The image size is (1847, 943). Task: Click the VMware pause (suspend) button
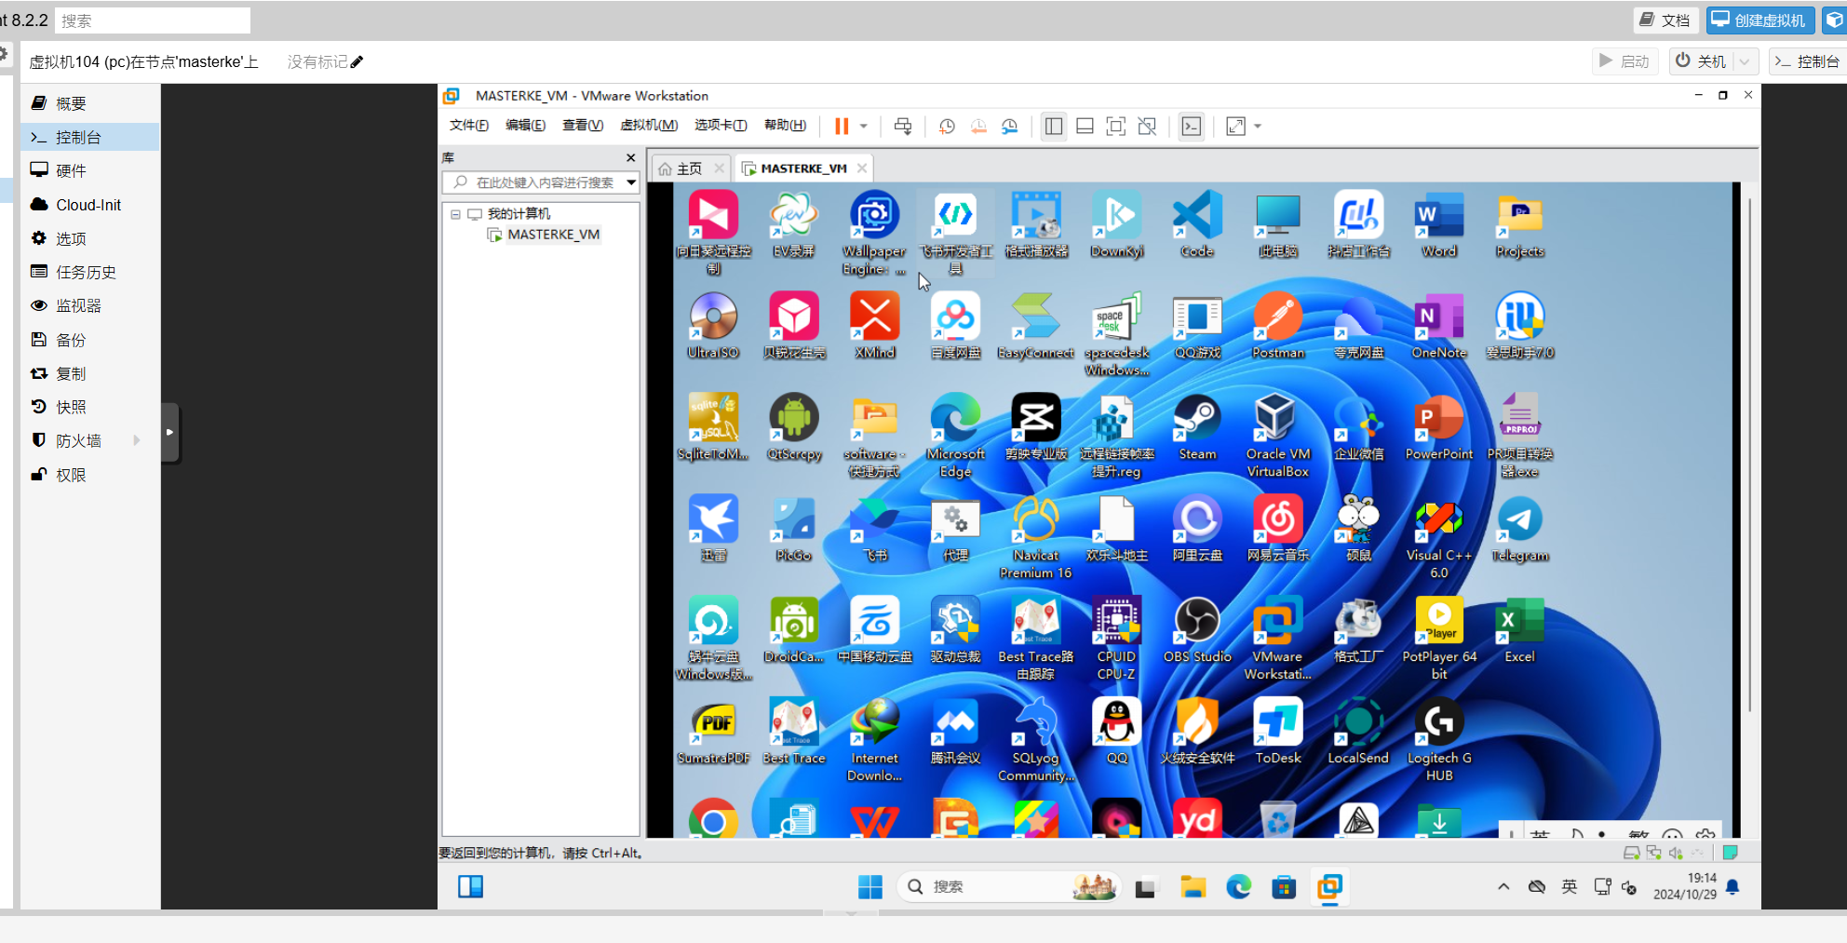pos(842,127)
